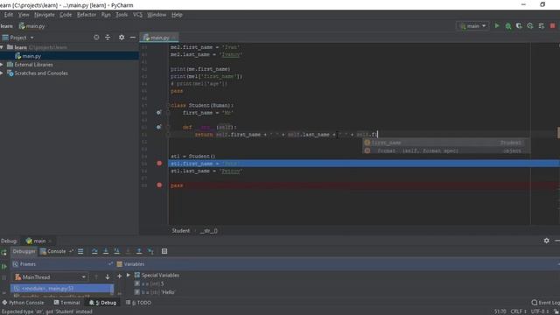Open the Run menu
The height and width of the screenshot is (315, 560).
[x=106, y=15]
